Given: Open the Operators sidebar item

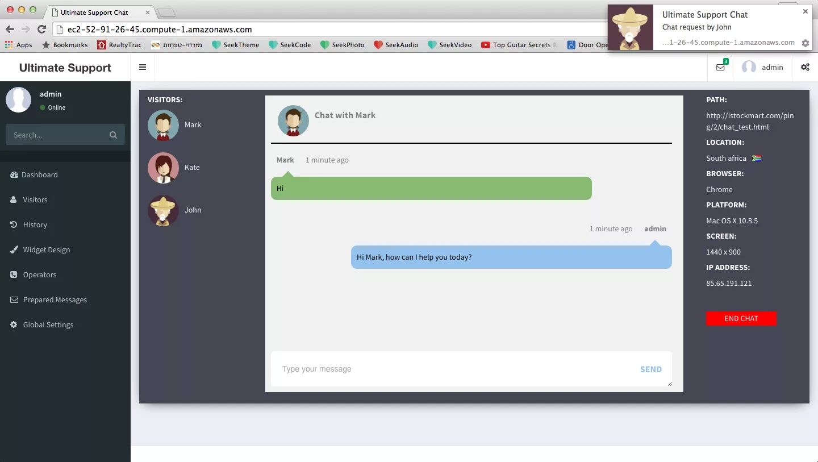Looking at the screenshot, I should pos(65,274).
